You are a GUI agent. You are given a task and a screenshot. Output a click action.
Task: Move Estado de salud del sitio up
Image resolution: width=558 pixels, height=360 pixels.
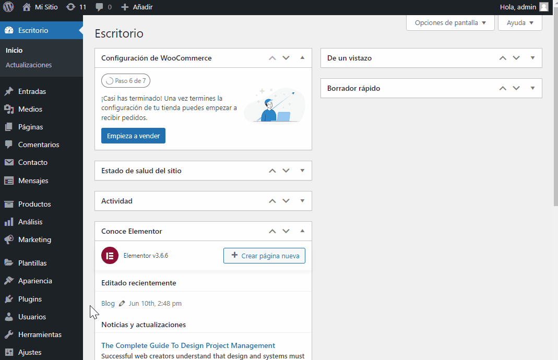(272, 171)
